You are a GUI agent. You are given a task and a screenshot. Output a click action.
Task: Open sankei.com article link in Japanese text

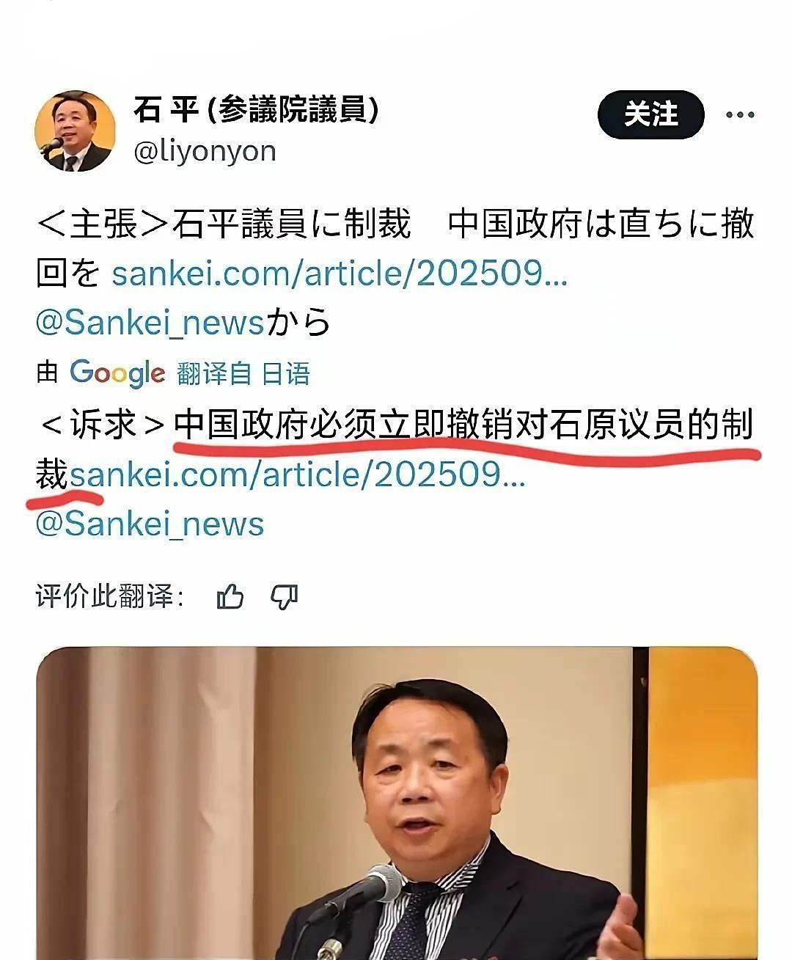pyautogui.click(x=340, y=274)
